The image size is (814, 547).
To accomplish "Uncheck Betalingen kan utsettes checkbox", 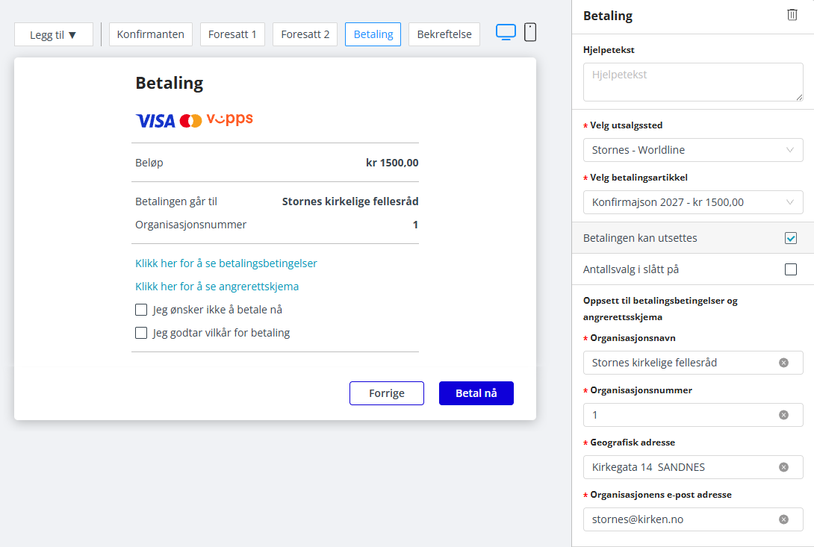I will point(791,238).
